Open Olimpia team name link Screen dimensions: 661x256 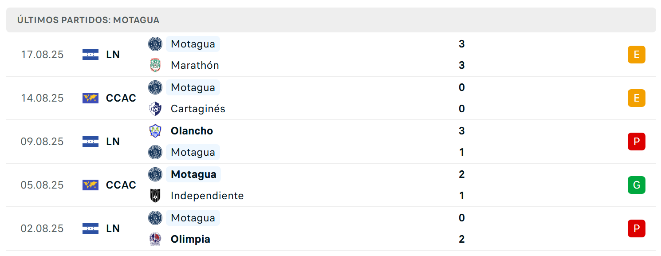pyautogui.click(x=190, y=239)
